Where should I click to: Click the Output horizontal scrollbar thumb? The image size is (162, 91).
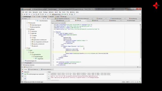pos(55,80)
